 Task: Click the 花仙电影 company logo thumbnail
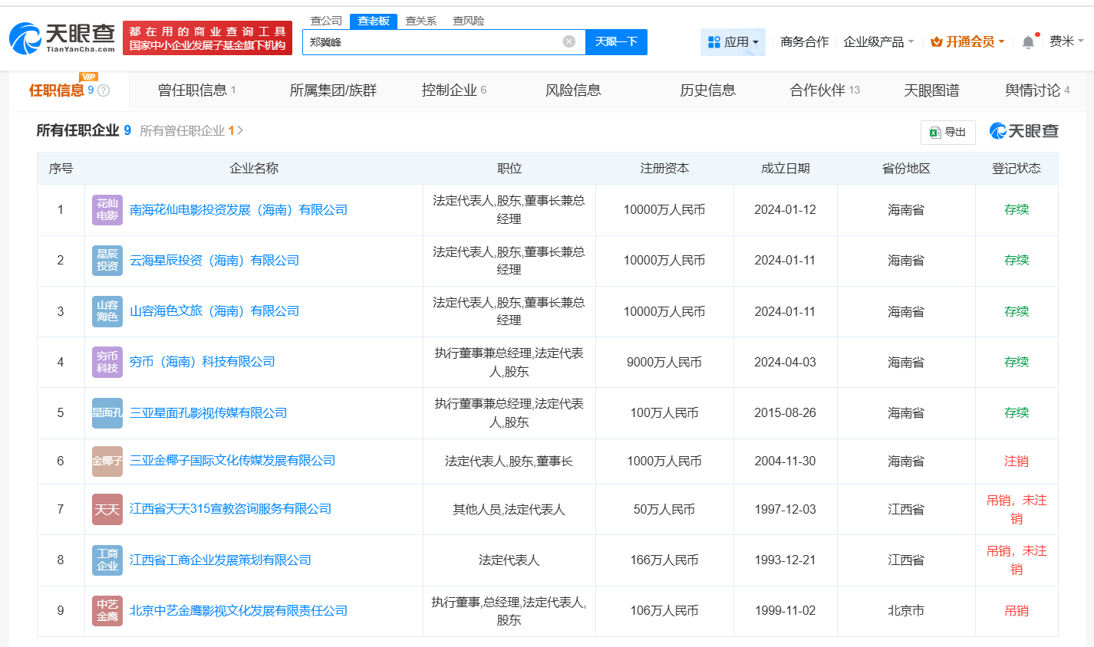(x=107, y=209)
